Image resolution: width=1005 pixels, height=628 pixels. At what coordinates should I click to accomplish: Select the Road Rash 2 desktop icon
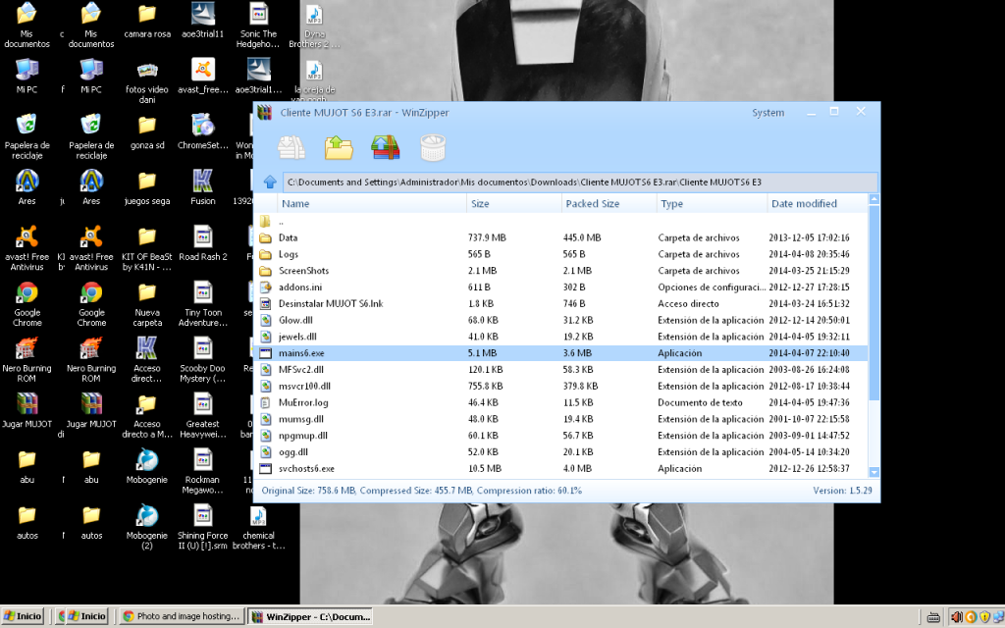[203, 242]
